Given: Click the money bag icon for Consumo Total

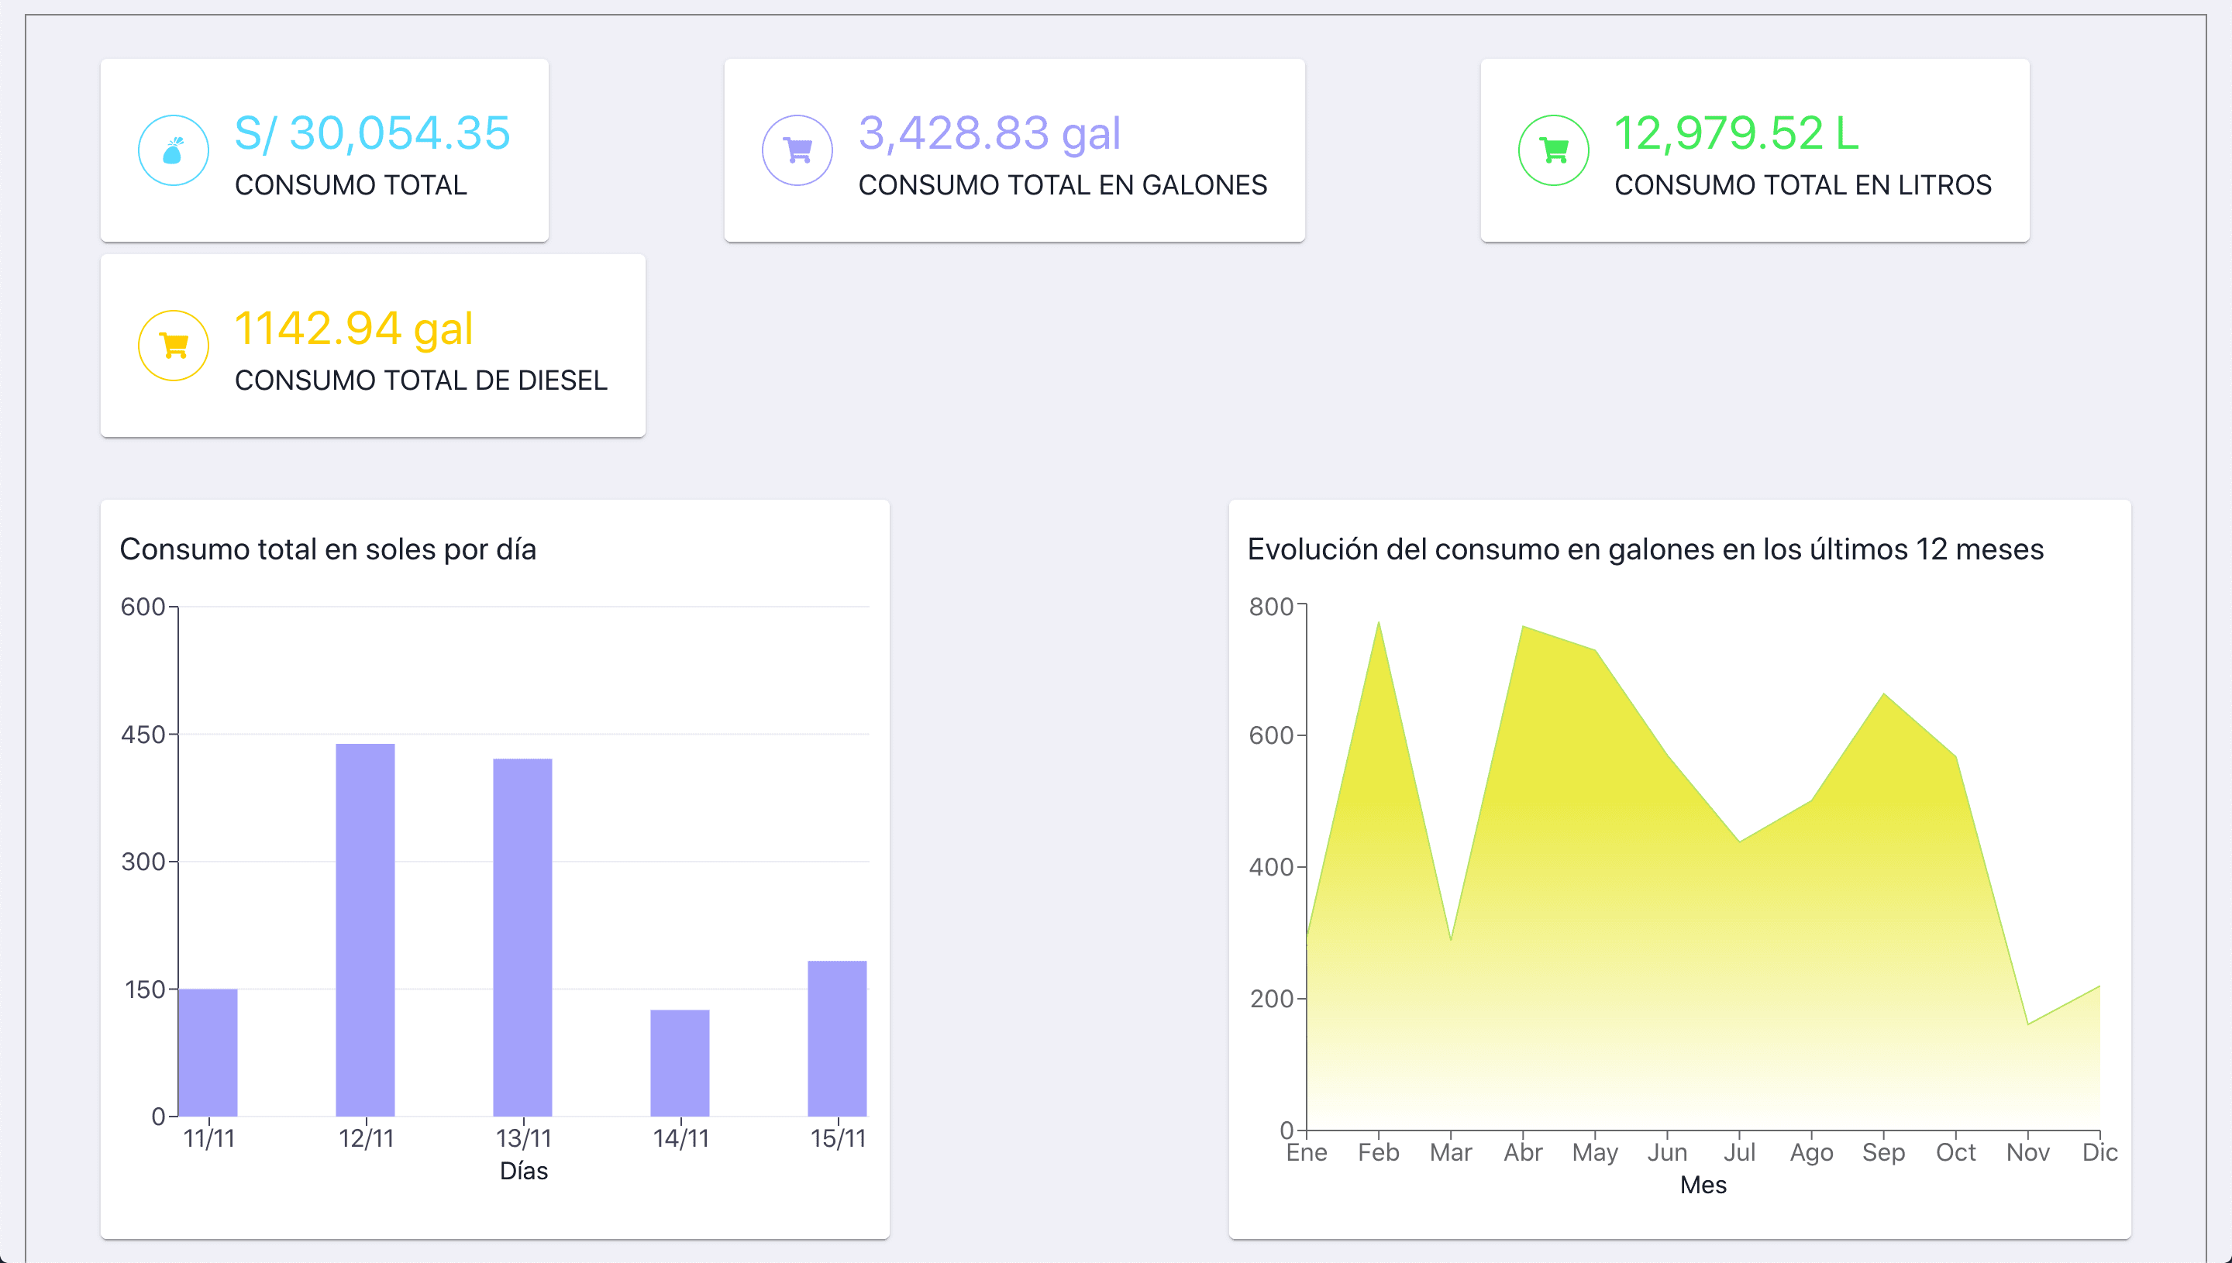Looking at the screenshot, I should click(174, 150).
